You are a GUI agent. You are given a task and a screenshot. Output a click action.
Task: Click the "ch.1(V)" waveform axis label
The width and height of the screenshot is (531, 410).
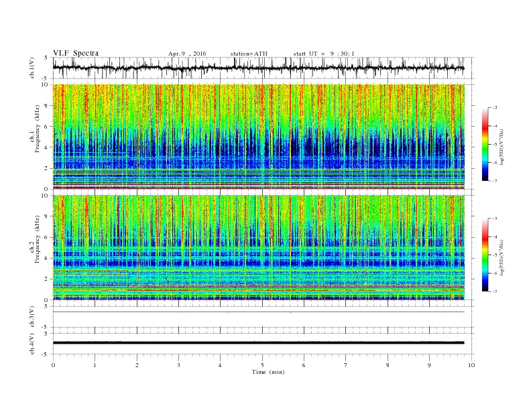(32, 68)
